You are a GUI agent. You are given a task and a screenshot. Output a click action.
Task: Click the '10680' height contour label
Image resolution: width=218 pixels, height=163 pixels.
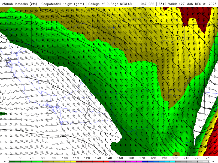[62, 136]
